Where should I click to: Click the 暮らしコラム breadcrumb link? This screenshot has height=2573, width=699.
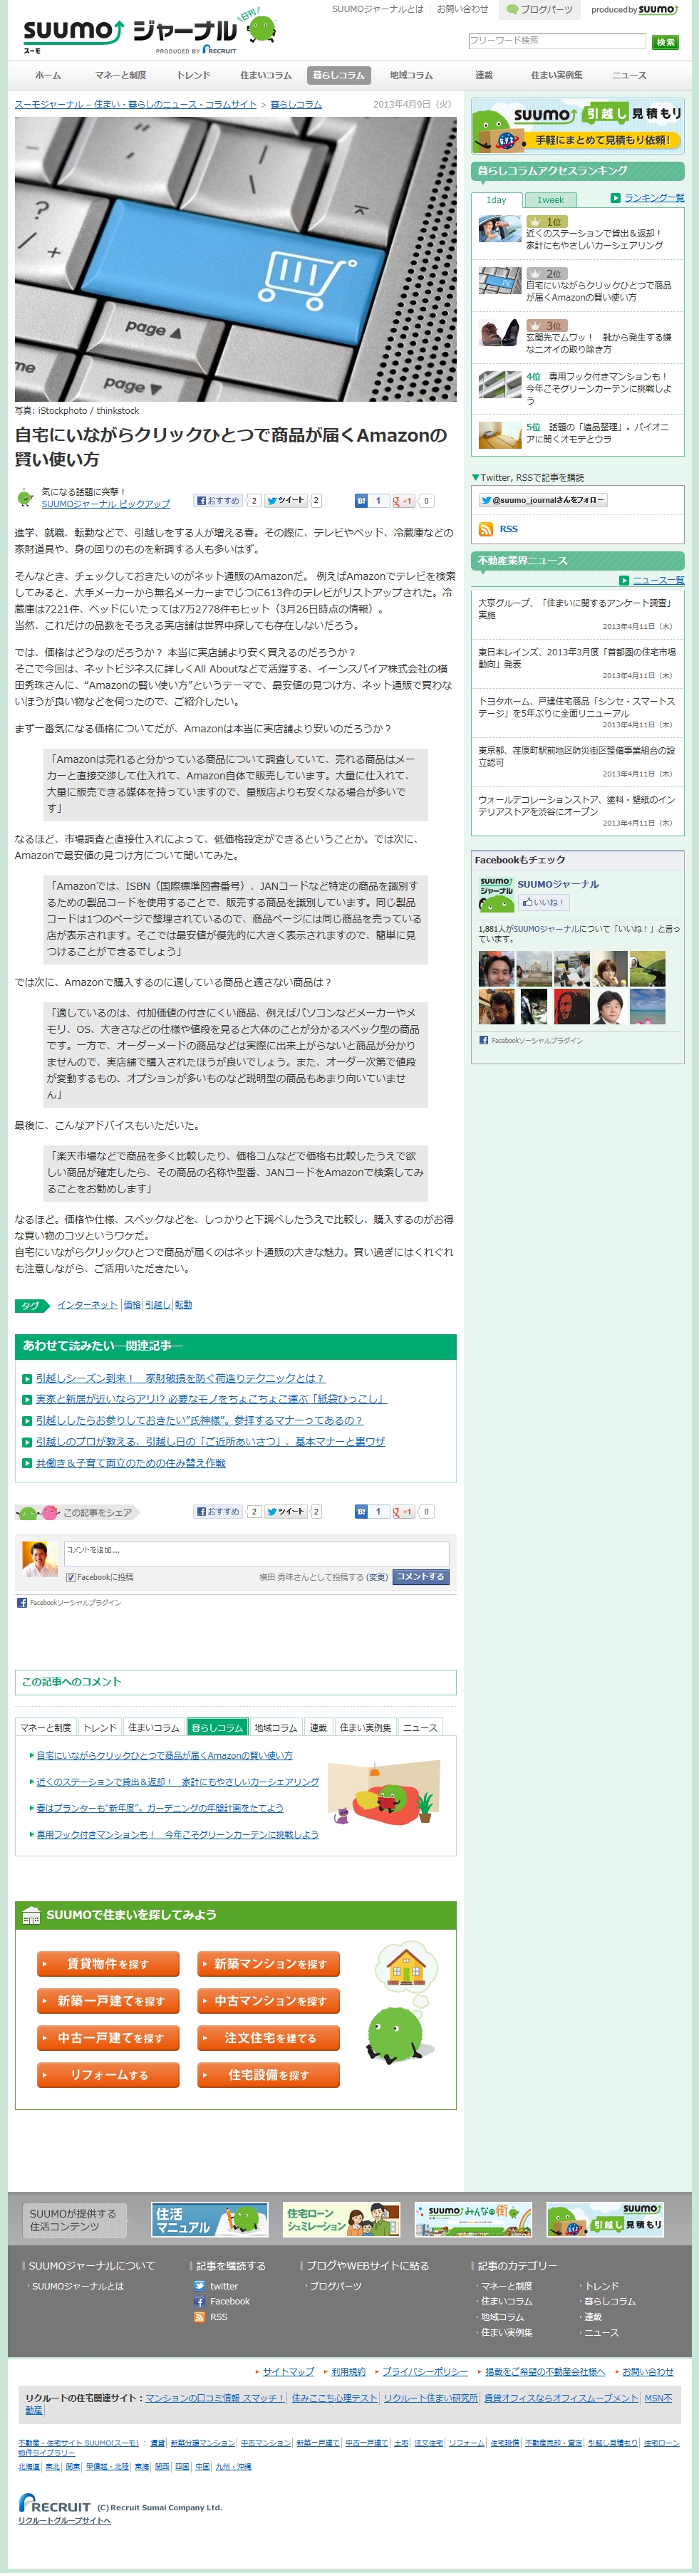point(296,105)
